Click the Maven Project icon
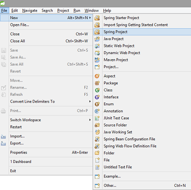The image size is (191, 190). (97, 60)
